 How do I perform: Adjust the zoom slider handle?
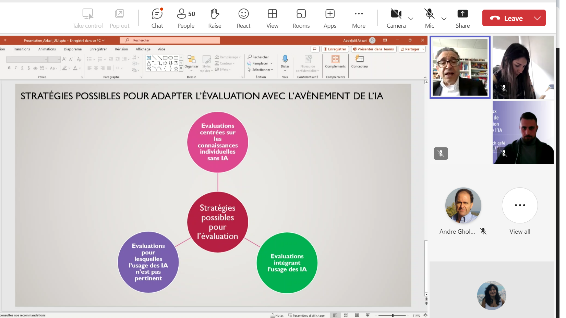coord(393,315)
